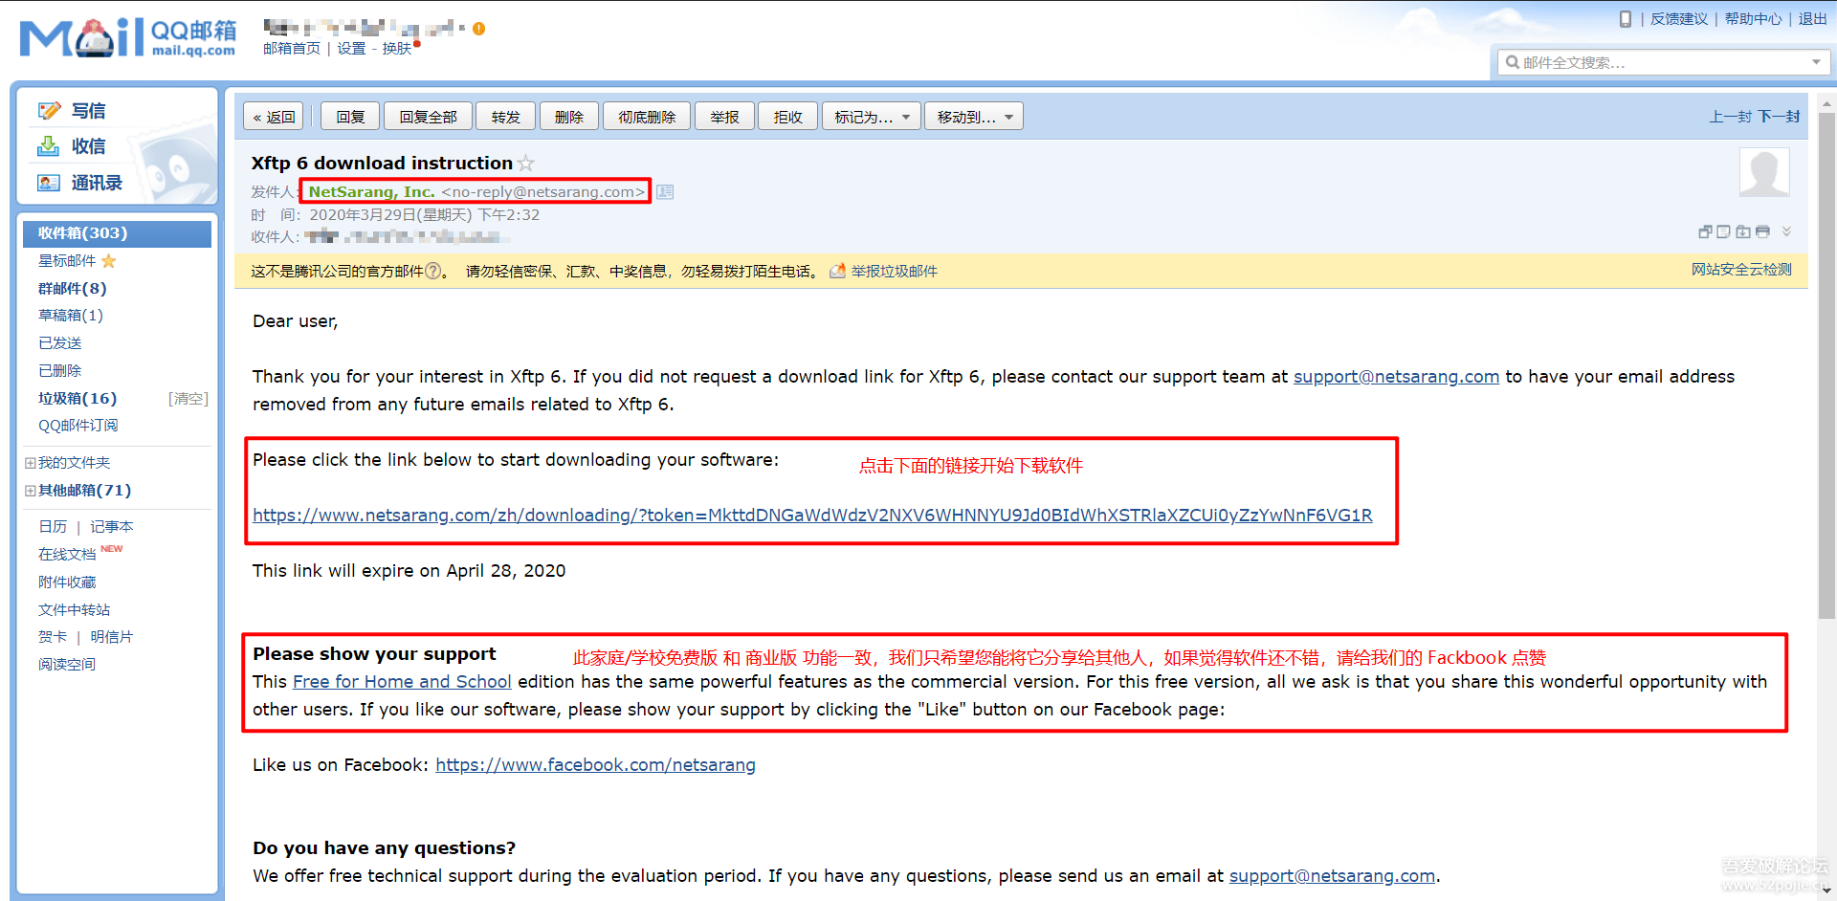Screen dimensions: 1837x901
Task: Open 日历 calendar link
Action: [53, 527]
